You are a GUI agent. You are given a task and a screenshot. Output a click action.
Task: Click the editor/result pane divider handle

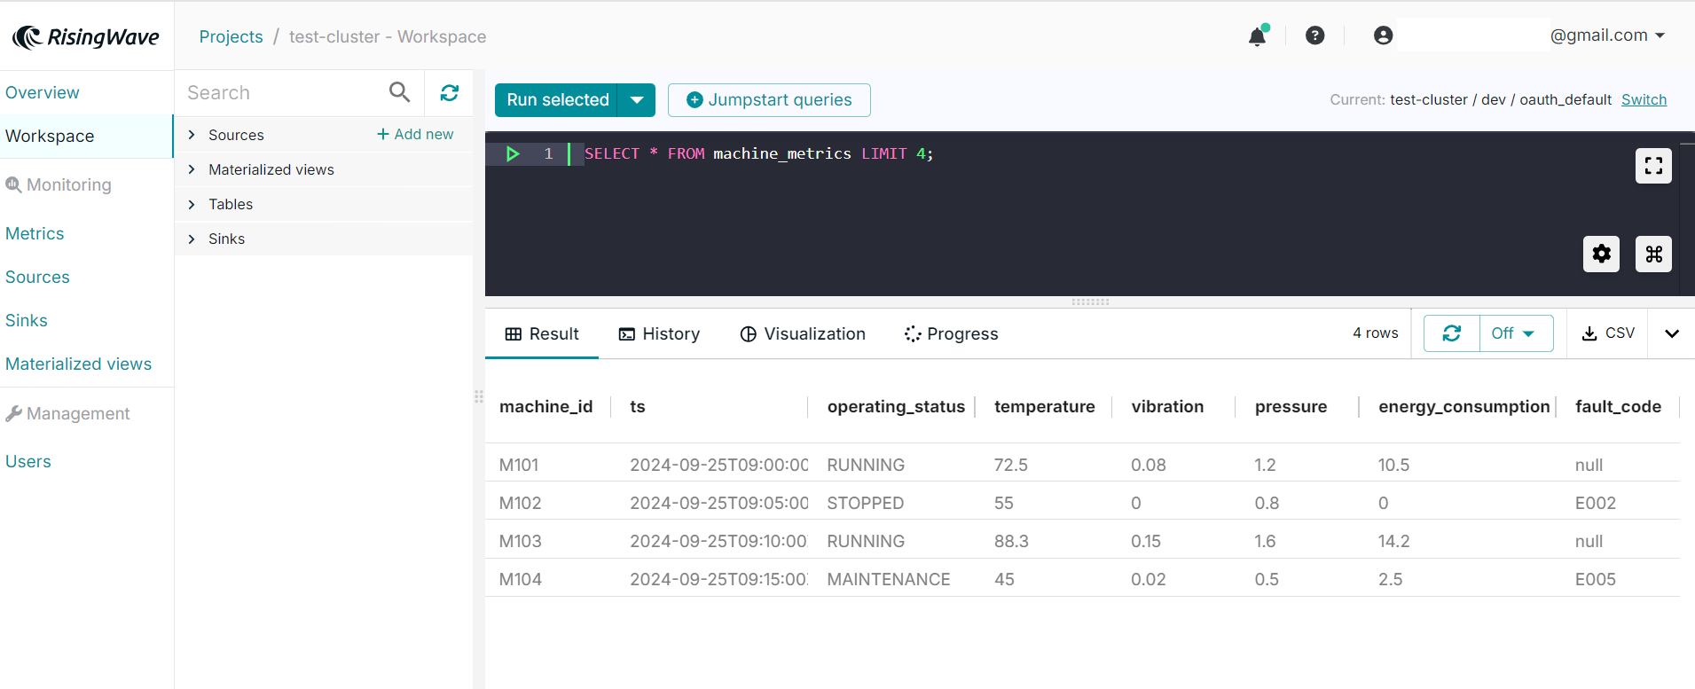pos(1090,302)
